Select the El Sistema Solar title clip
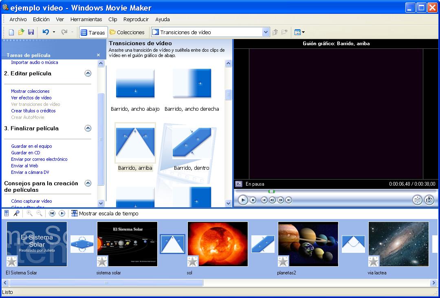Image resolution: width=440 pixels, height=298 pixels. coord(37,243)
